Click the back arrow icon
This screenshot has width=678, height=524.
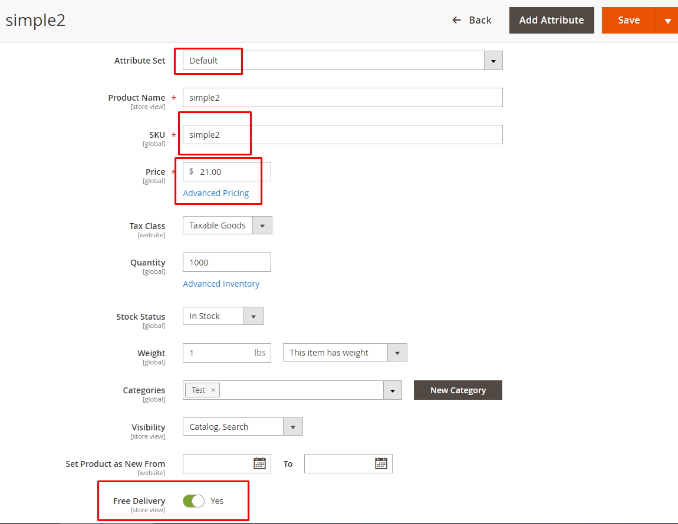[456, 19]
